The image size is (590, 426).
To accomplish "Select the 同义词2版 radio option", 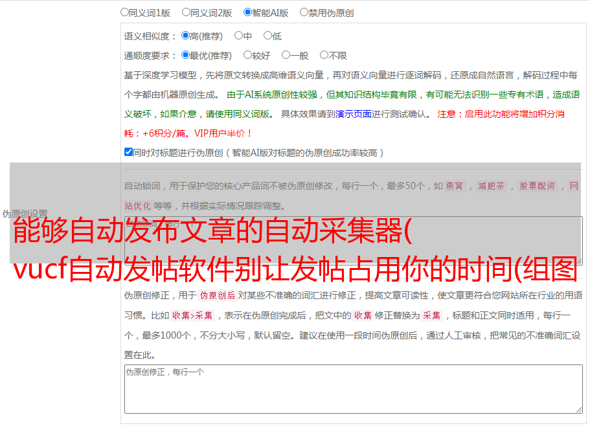I will [x=186, y=12].
